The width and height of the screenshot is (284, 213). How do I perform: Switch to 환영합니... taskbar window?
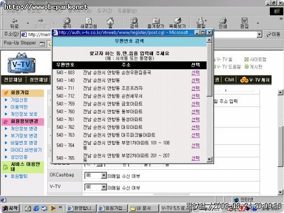pyautogui.click(x=82, y=208)
